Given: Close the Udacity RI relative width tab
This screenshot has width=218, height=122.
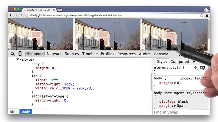Looking at the screenshot, I should point(54,10).
